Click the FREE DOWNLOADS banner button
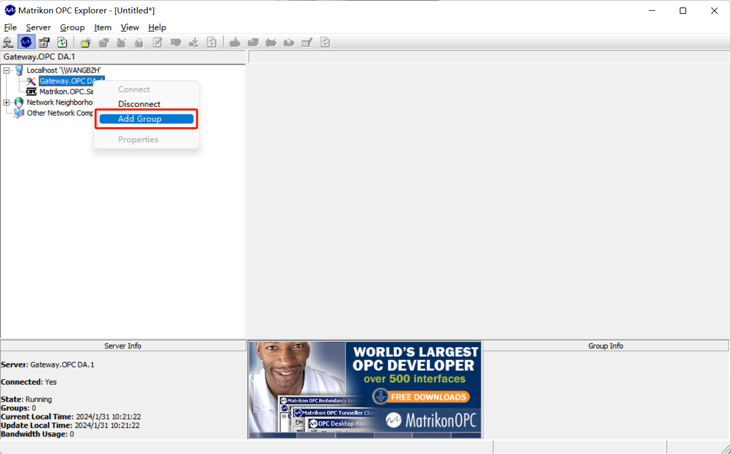731x454 pixels. tap(421, 397)
